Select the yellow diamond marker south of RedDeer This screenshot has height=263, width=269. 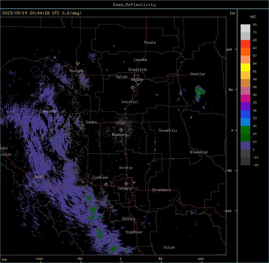coord(133,88)
